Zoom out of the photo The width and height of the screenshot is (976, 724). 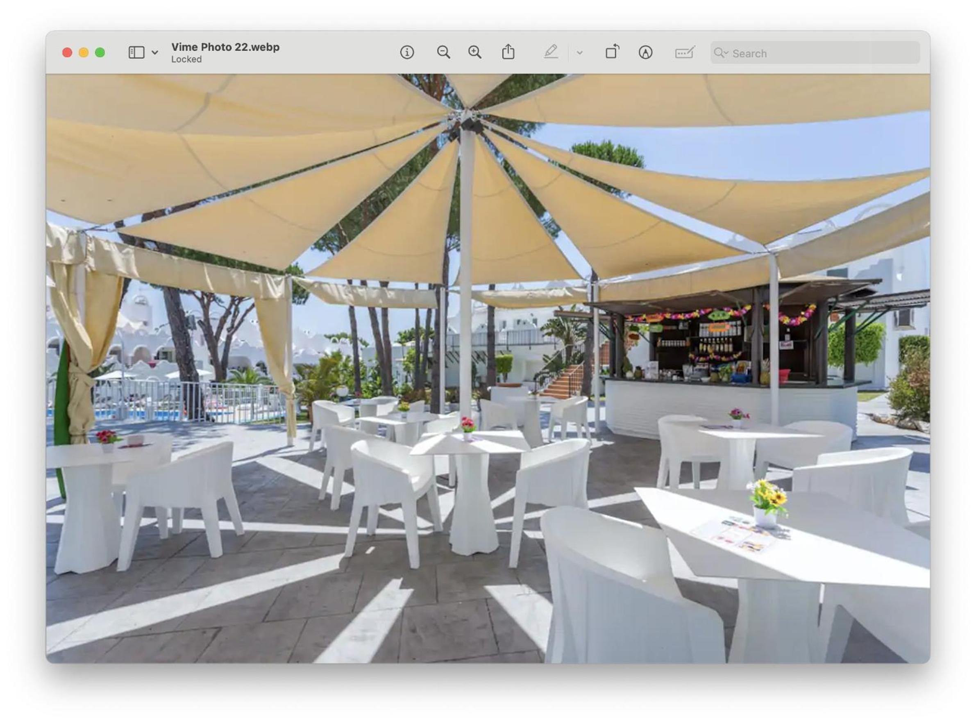443,52
